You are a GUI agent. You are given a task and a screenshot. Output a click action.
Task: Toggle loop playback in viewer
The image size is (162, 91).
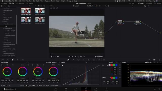84,57
